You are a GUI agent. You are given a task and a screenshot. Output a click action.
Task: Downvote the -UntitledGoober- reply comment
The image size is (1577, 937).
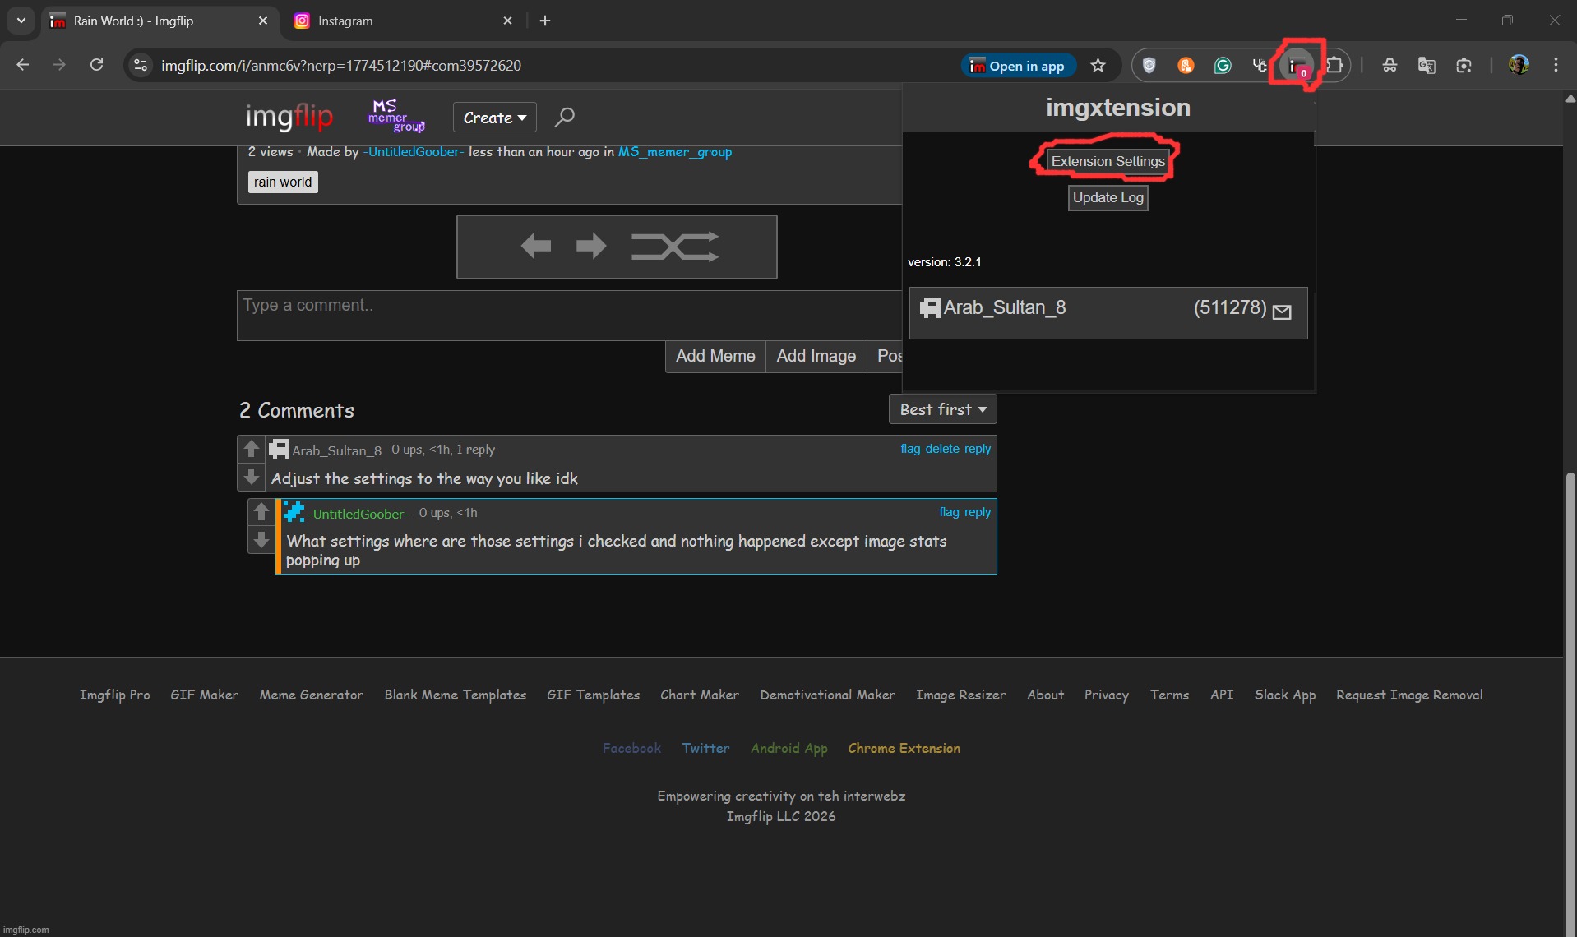click(x=261, y=540)
